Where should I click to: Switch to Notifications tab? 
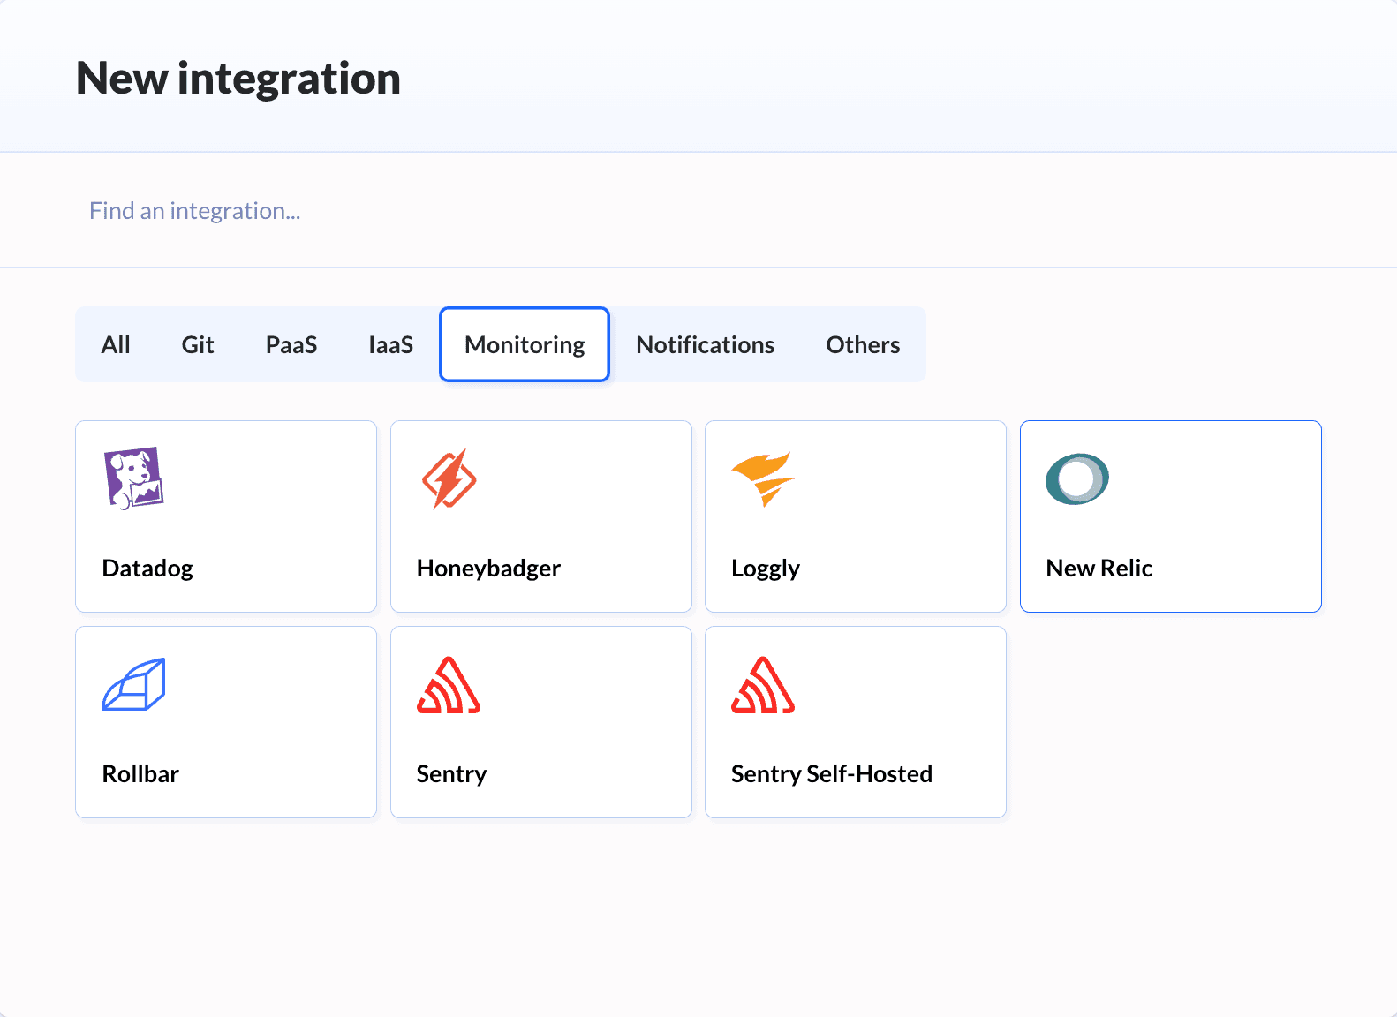click(x=705, y=344)
